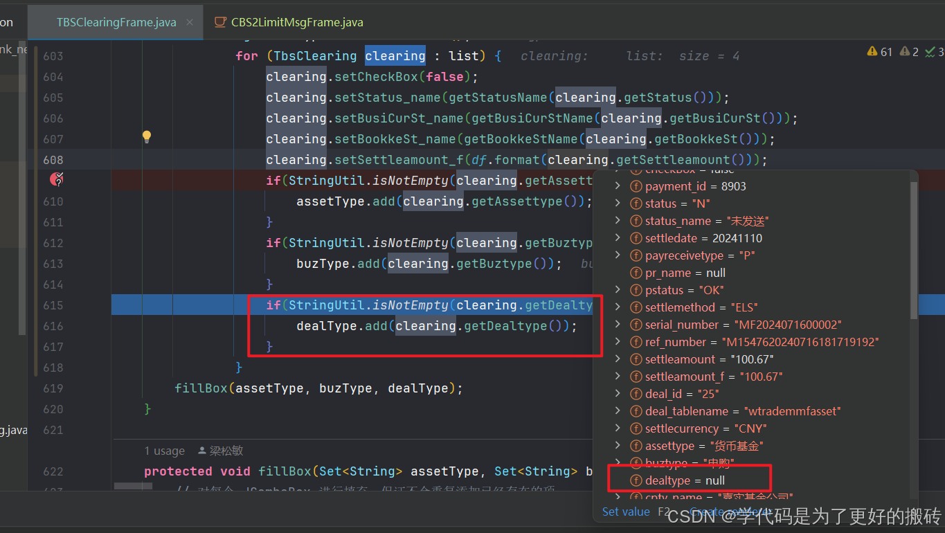
Task: Expand the serial_number variable node
Action: click(617, 324)
